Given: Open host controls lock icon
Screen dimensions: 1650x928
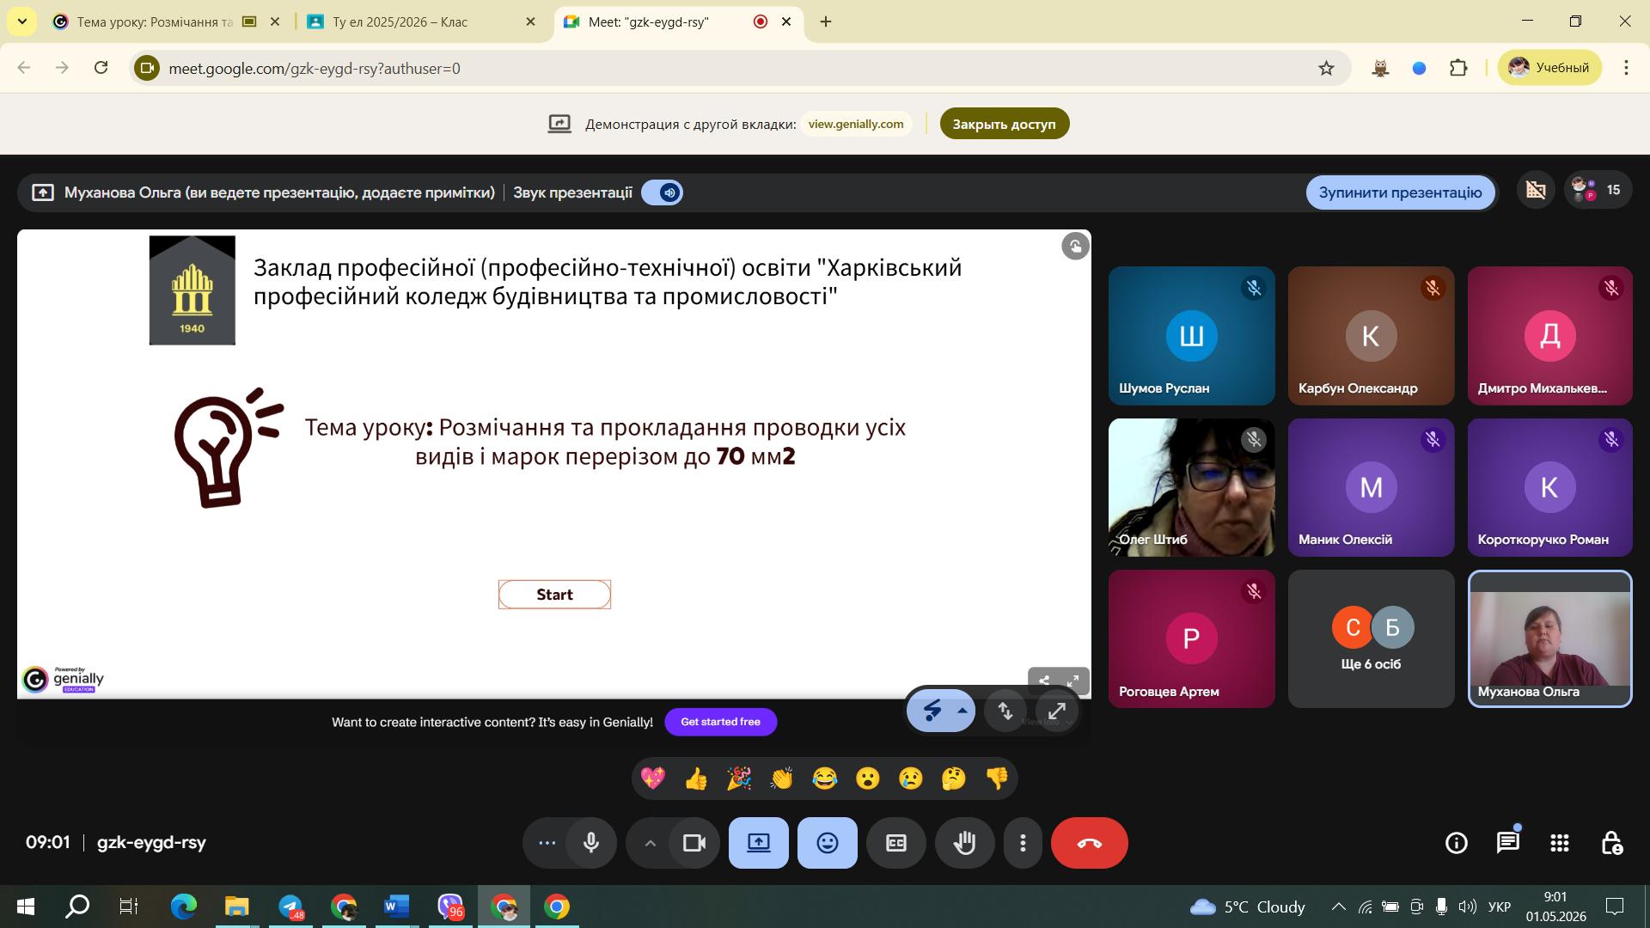Looking at the screenshot, I should pyautogui.click(x=1611, y=843).
